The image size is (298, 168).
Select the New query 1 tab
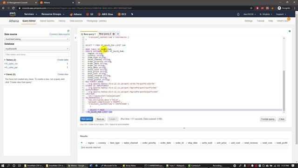click(x=89, y=34)
